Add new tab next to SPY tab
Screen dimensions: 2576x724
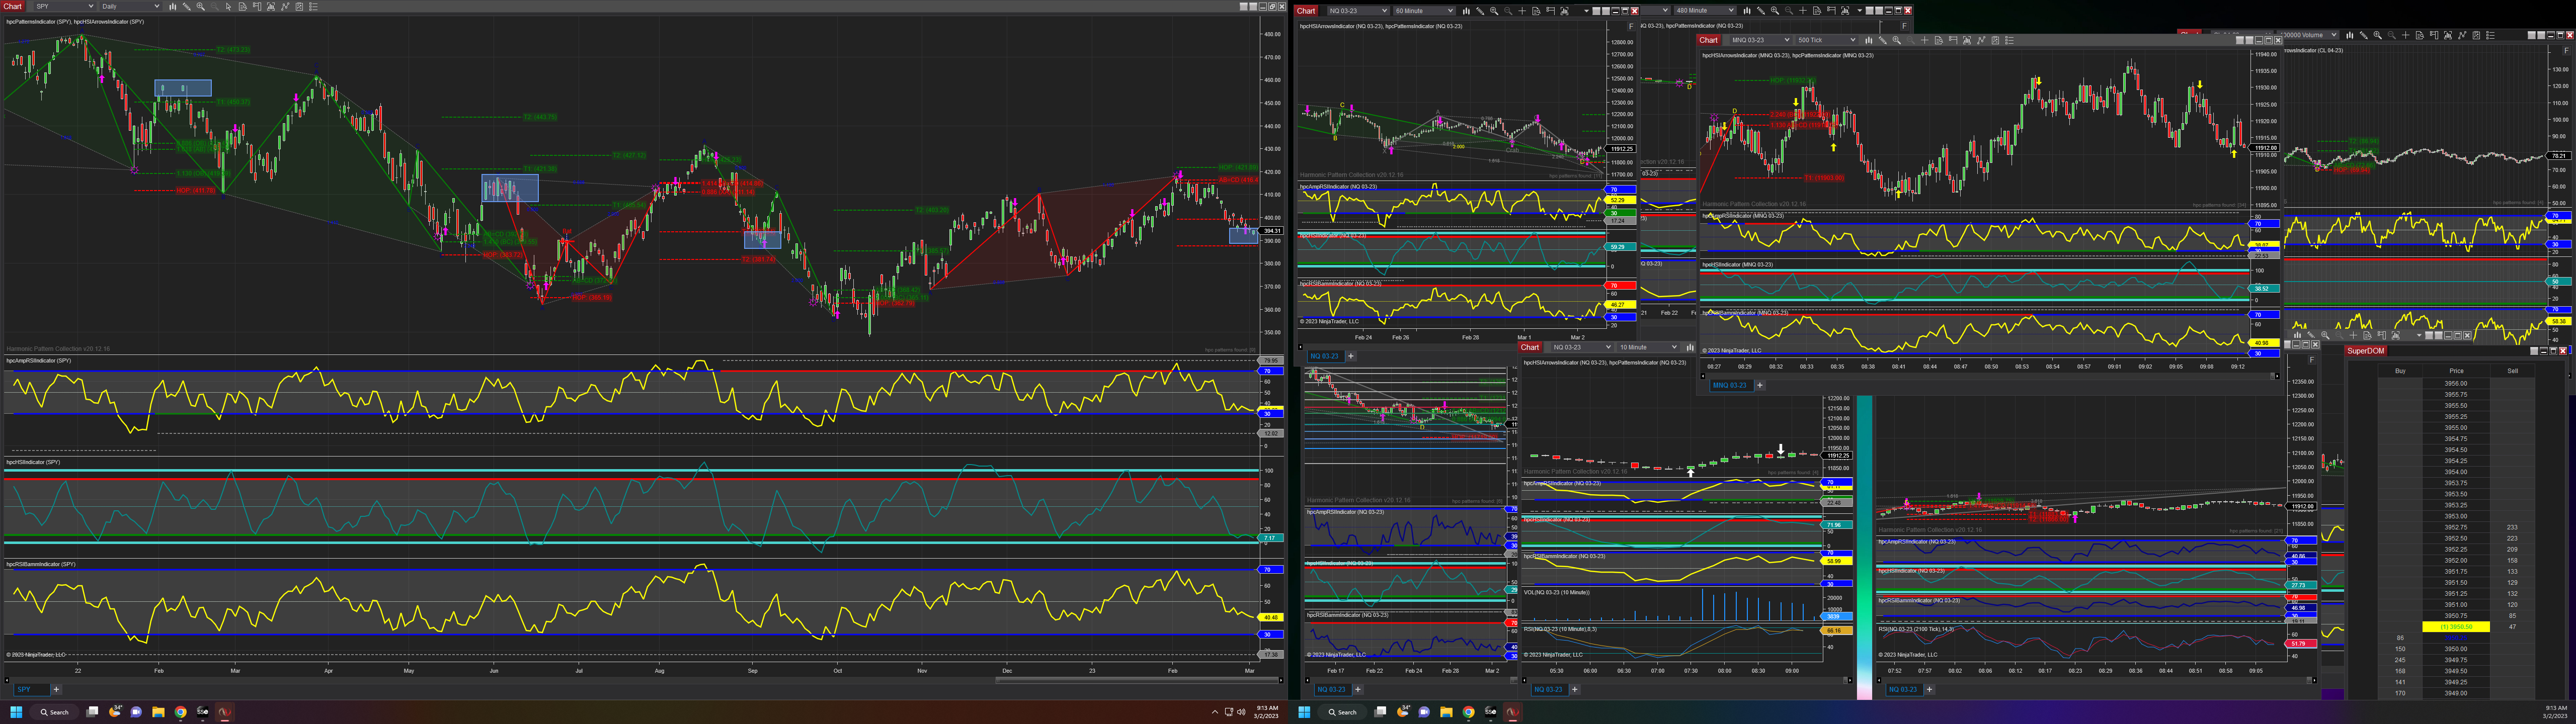(56, 689)
